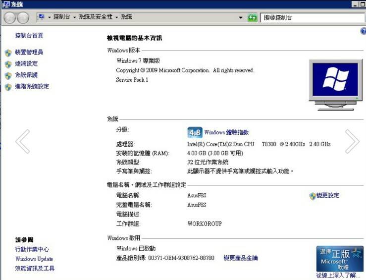Open 效能資訊及工具 link
366x280 pixels.
35,268
